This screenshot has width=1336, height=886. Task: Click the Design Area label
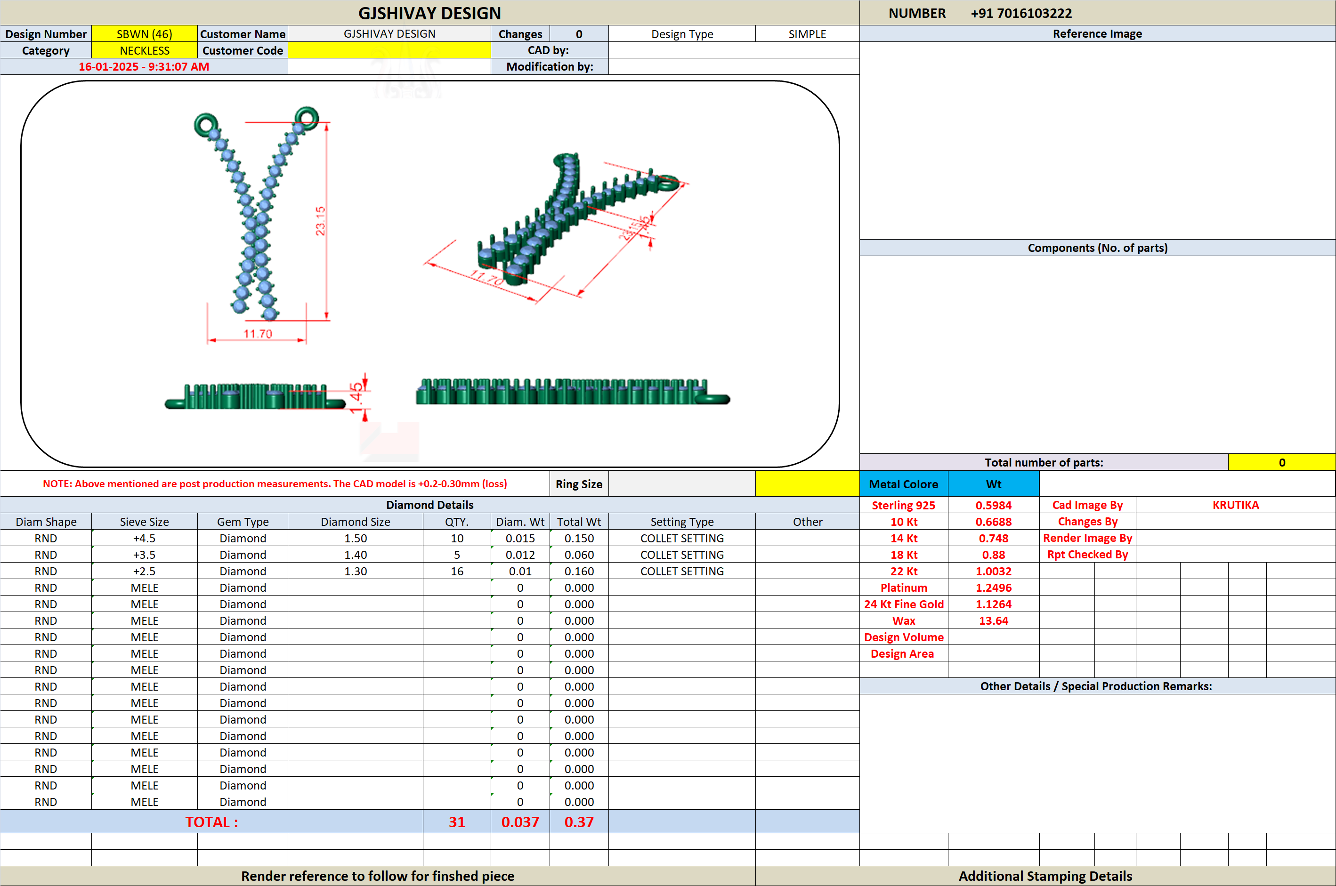tap(902, 653)
